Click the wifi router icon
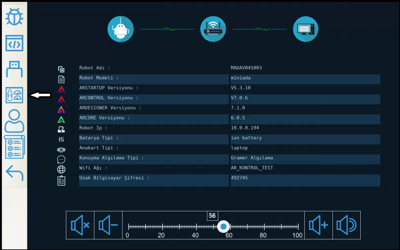Viewport: 400px width, 250px height. point(213,29)
